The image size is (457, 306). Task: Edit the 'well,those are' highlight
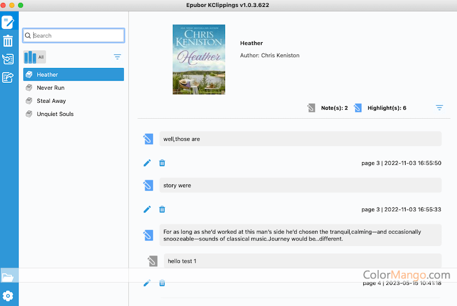pyautogui.click(x=147, y=163)
